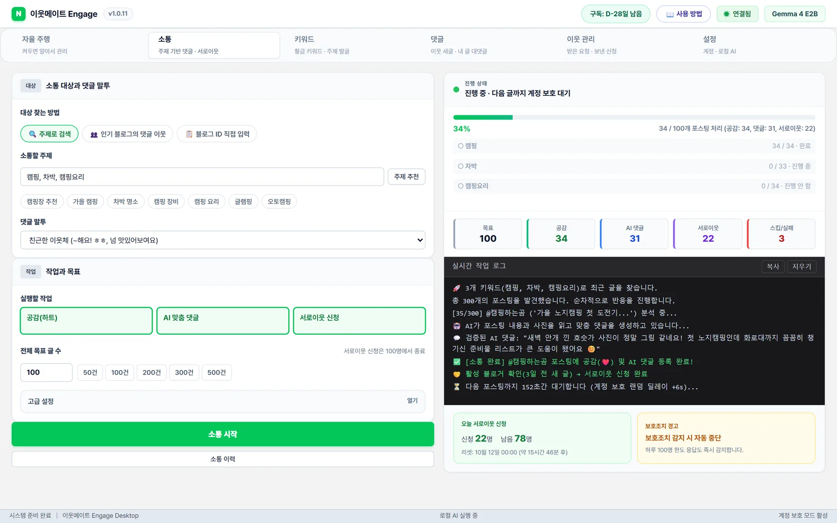
Task: Click the 구독: D-28일 남음 badge
Action: [x=616, y=14]
